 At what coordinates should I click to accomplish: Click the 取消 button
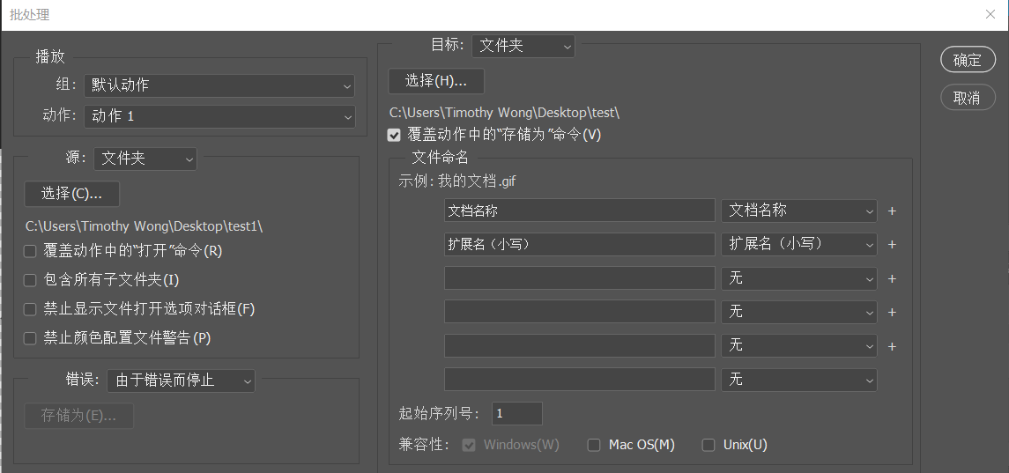click(968, 98)
